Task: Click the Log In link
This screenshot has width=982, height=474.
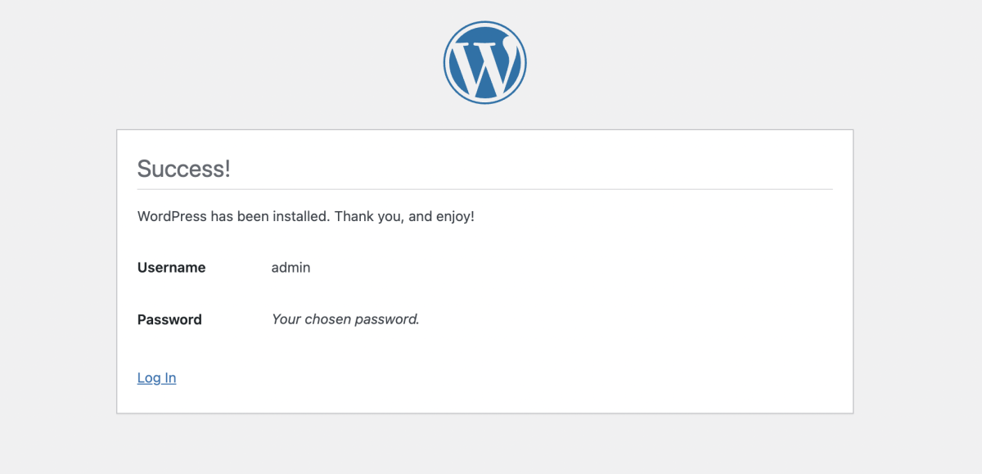Action: pyautogui.click(x=156, y=377)
